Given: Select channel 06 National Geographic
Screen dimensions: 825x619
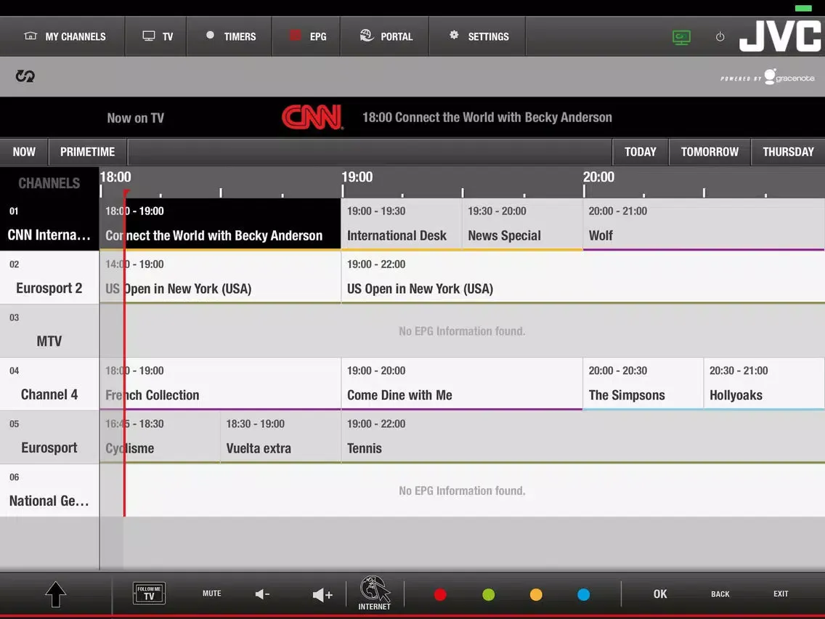Looking at the screenshot, I should pyautogui.click(x=49, y=490).
